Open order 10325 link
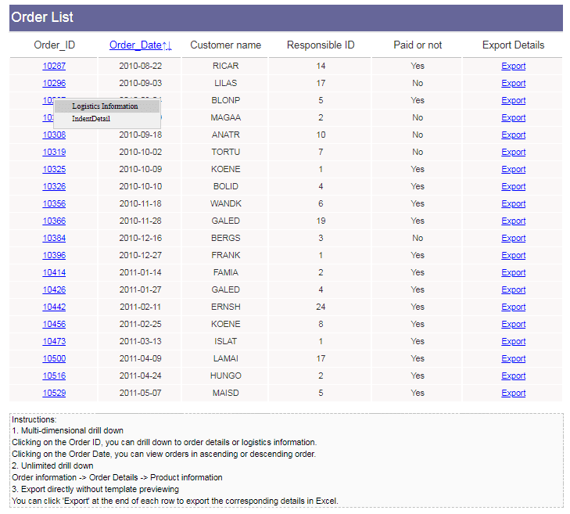The height and width of the screenshot is (514, 570). point(54,169)
